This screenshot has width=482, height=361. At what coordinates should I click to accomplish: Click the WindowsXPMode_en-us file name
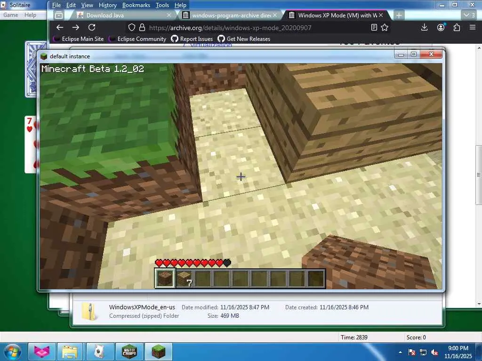142,307
